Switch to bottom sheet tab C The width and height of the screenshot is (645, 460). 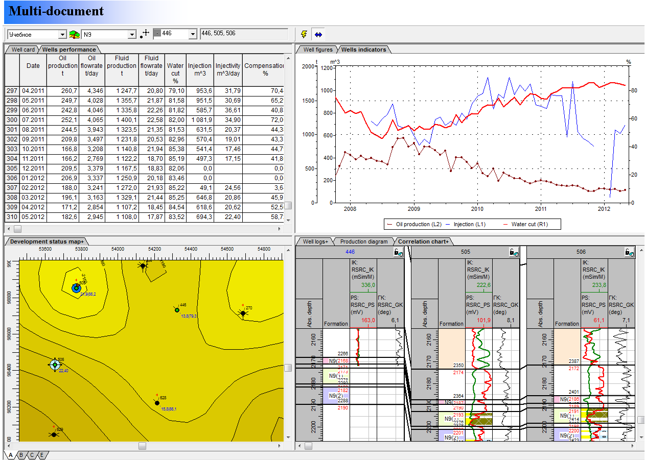(x=31, y=455)
